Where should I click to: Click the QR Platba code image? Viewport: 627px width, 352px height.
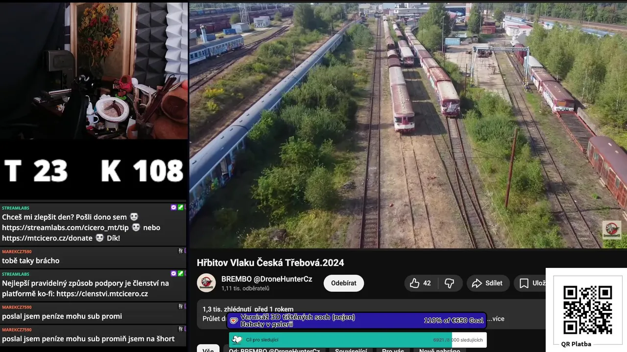[x=587, y=309]
